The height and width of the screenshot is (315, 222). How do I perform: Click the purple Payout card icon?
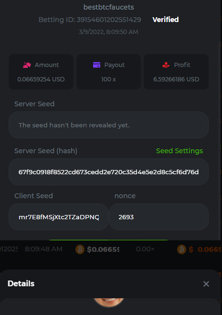[x=96, y=65]
